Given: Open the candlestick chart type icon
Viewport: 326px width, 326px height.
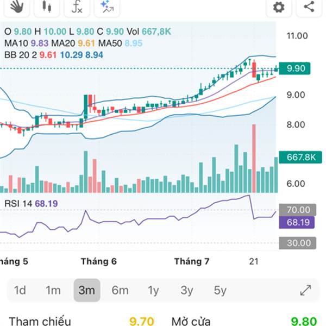Looking at the screenshot, I should 47,7.
